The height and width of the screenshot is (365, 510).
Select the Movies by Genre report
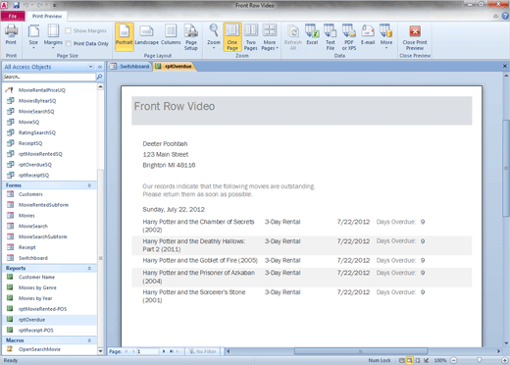[37, 287]
